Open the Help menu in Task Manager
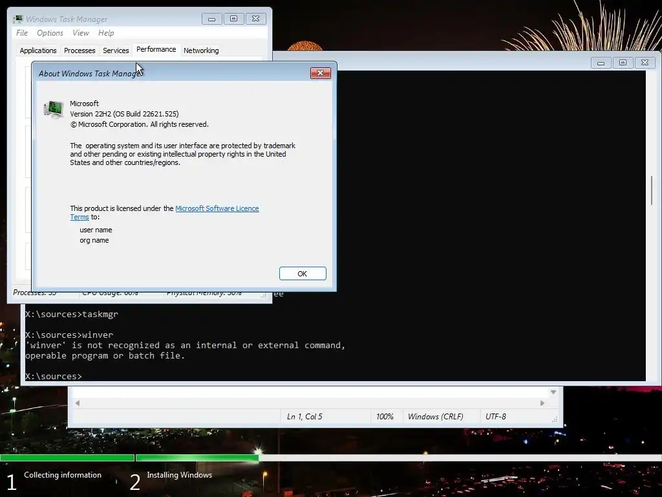This screenshot has width=662, height=497. 106,33
